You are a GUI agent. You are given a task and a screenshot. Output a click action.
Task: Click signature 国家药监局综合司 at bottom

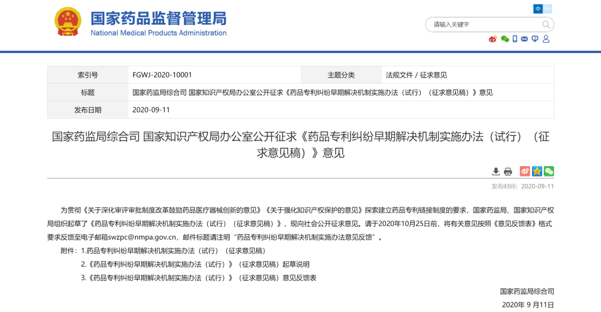pos(527,291)
